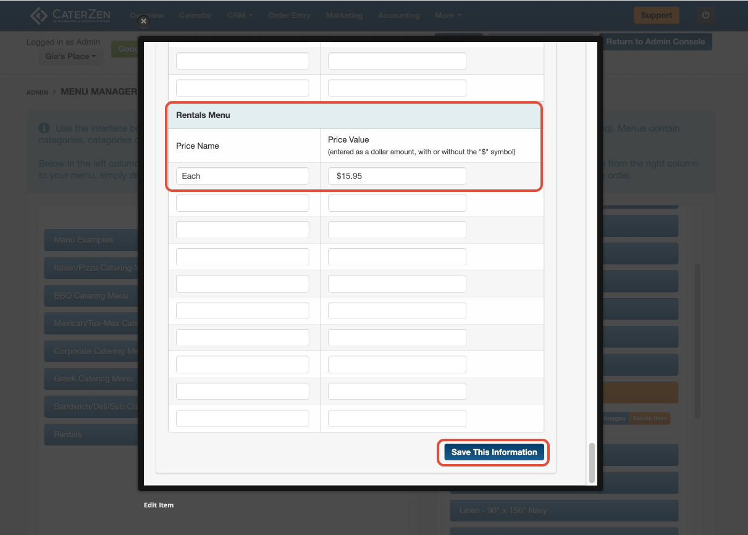Click Save This Information button
The height and width of the screenshot is (535, 748).
[494, 452]
